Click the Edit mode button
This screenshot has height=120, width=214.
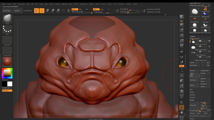[37, 10]
